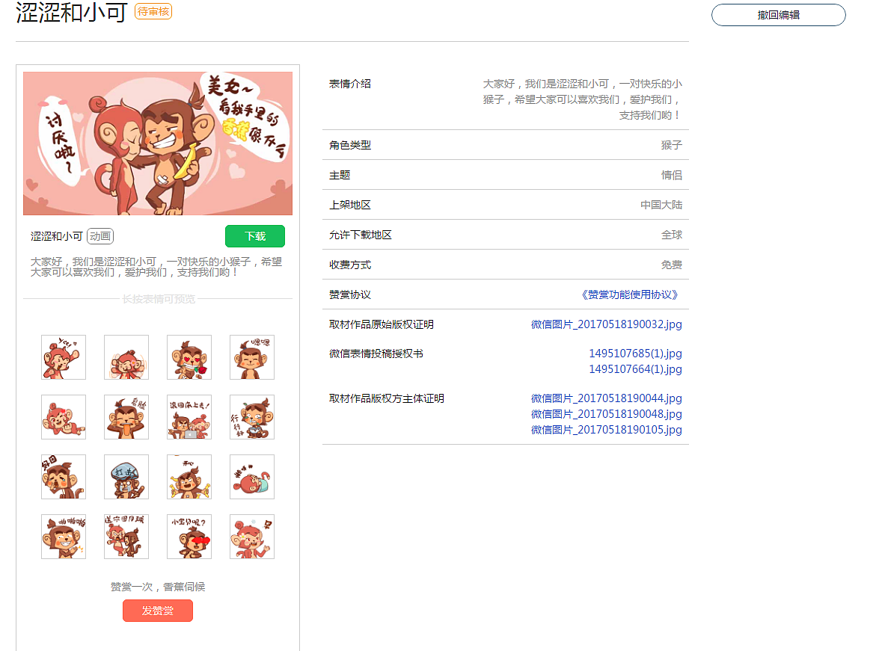879x651 pixels.
Task: Click the 免费 pricing value
Action: click(x=672, y=265)
